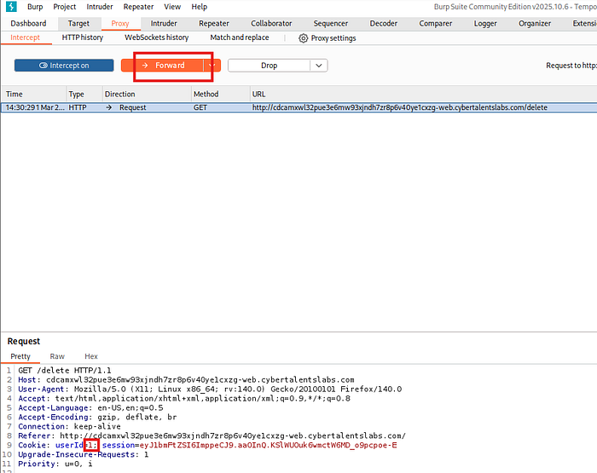The height and width of the screenshot is (473, 597).
Task: Sort by the URL column header
Action: pyautogui.click(x=423, y=94)
